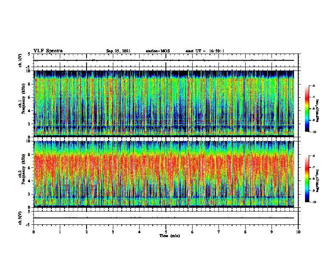336x260 pixels.
Task: Click the time axis tick label "3"
Action: [113, 232]
